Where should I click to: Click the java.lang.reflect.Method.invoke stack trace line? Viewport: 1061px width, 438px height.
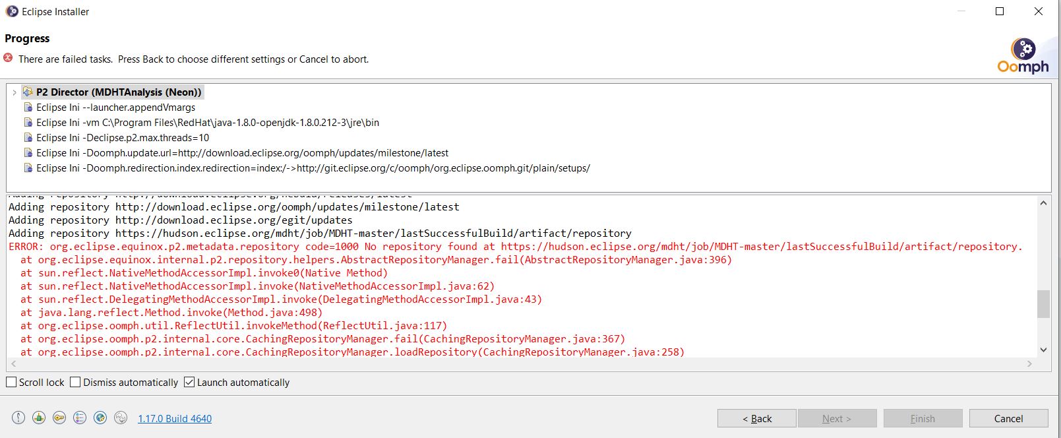pos(171,312)
